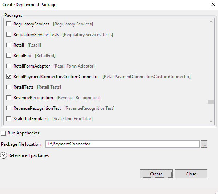Check the RevenueRecognitionTest checkbox
Screen dimensions: 218x194
tap(9, 108)
